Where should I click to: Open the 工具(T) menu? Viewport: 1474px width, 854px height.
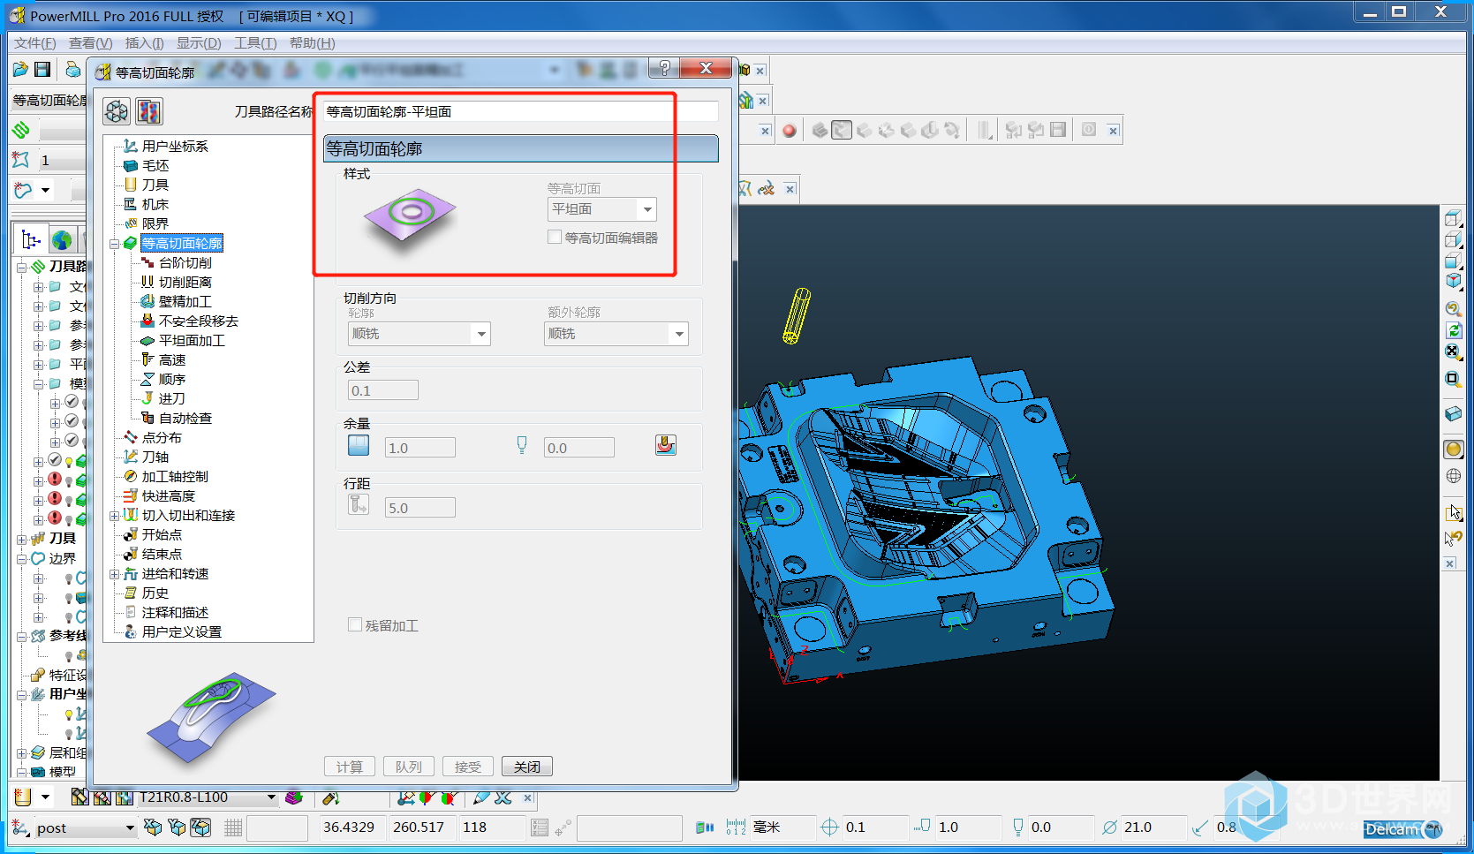255,43
